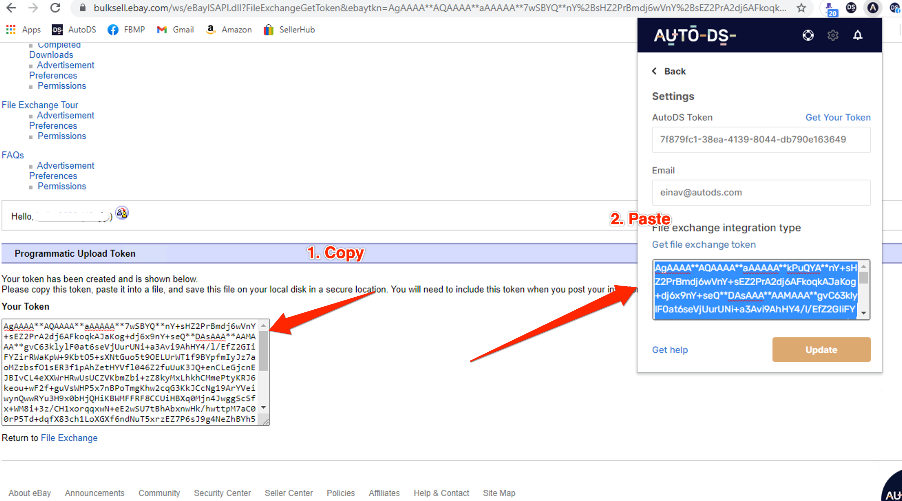The width and height of the screenshot is (902, 501).
Task: Open the Gmail bookmark
Action: (175, 30)
